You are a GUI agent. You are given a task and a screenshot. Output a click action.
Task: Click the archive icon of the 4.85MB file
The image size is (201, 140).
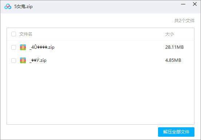[x=23, y=60]
